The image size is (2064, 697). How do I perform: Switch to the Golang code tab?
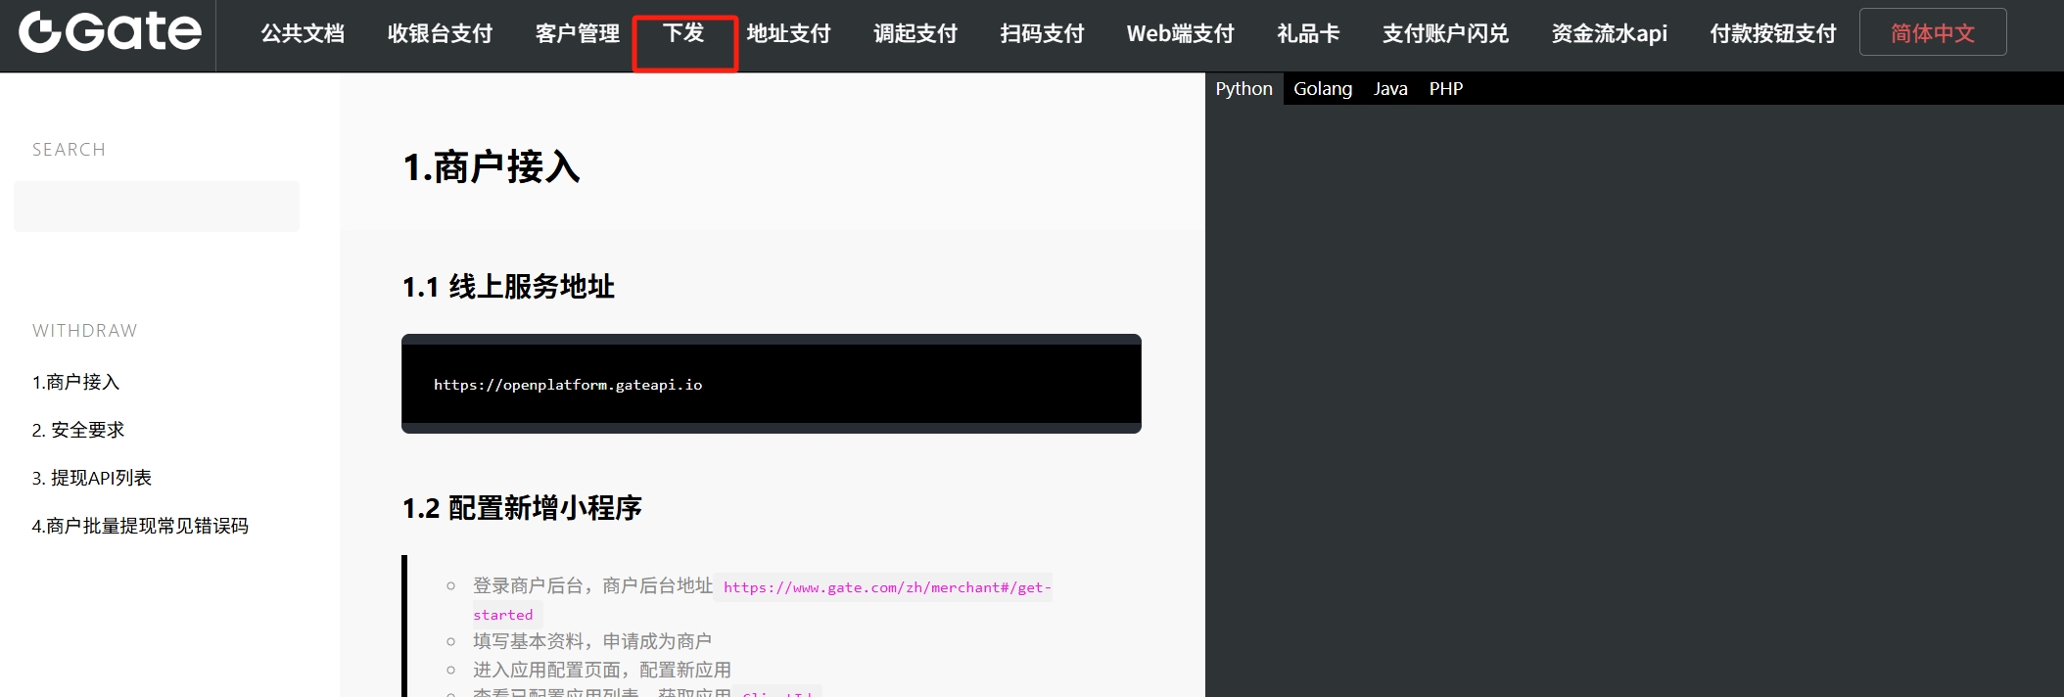pos(1322,89)
